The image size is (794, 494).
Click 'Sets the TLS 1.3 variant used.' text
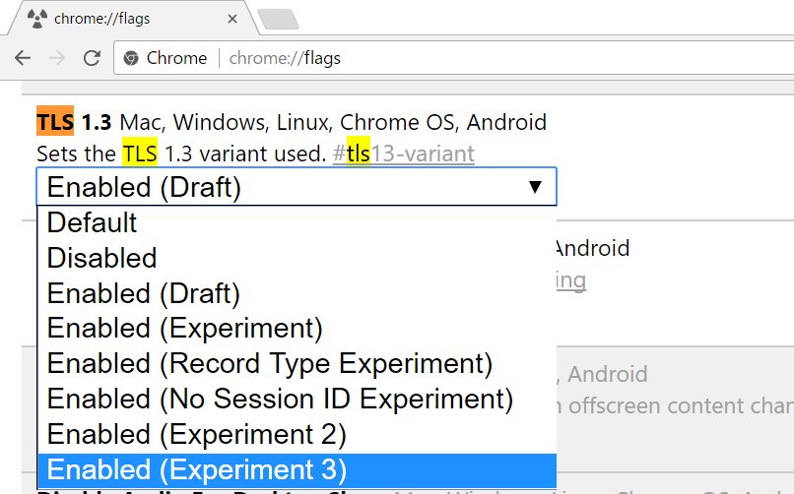(x=181, y=154)
